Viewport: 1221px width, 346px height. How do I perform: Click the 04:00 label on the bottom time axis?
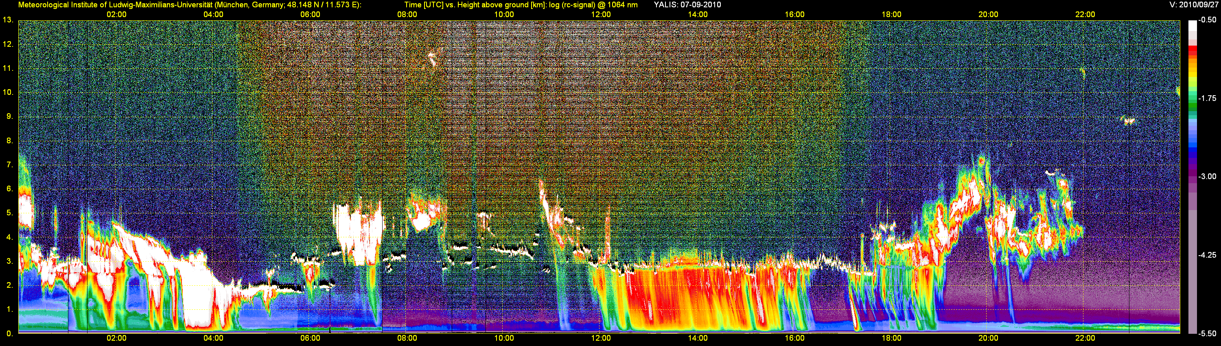tap(213, 338)
